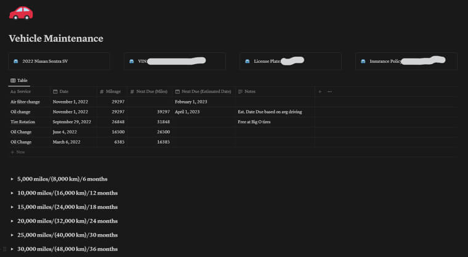
Task: Open the Service column header menu
Action: [30, 91]
